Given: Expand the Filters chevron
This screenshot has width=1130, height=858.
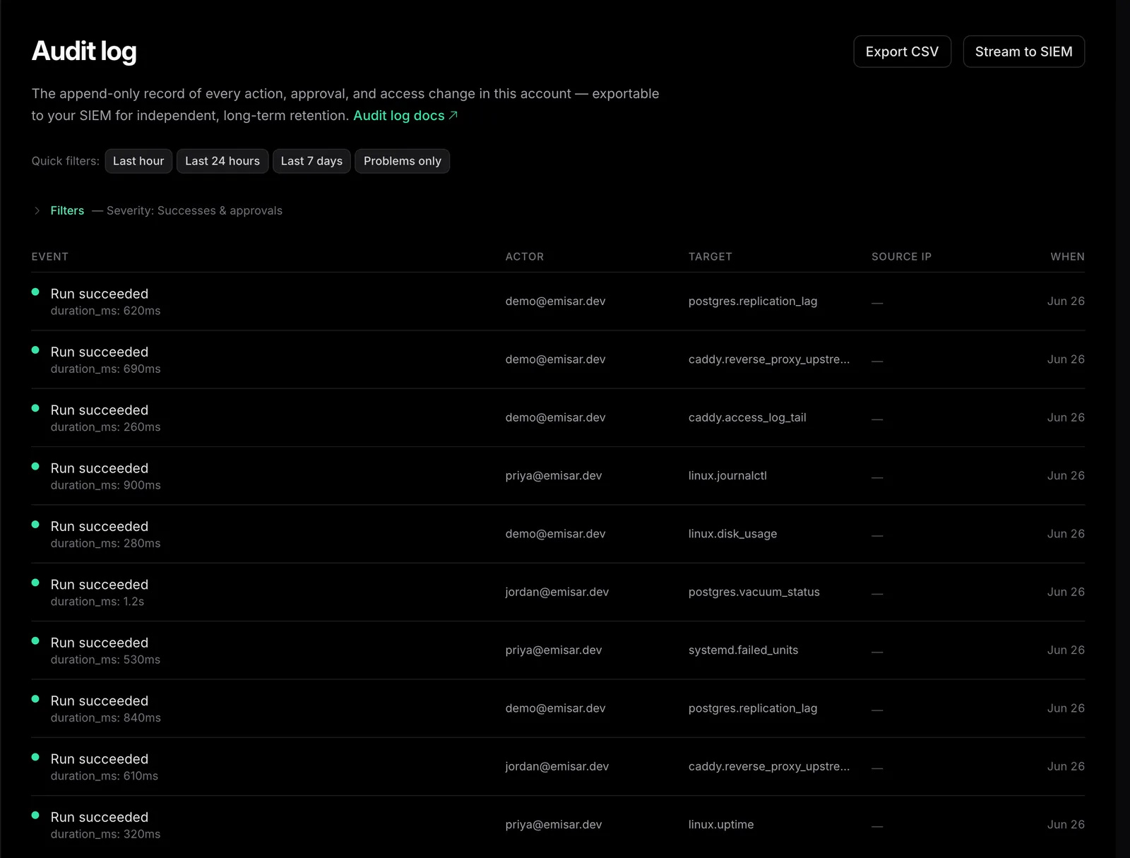Looking at the screenshot, I should [x=37, y=210].
